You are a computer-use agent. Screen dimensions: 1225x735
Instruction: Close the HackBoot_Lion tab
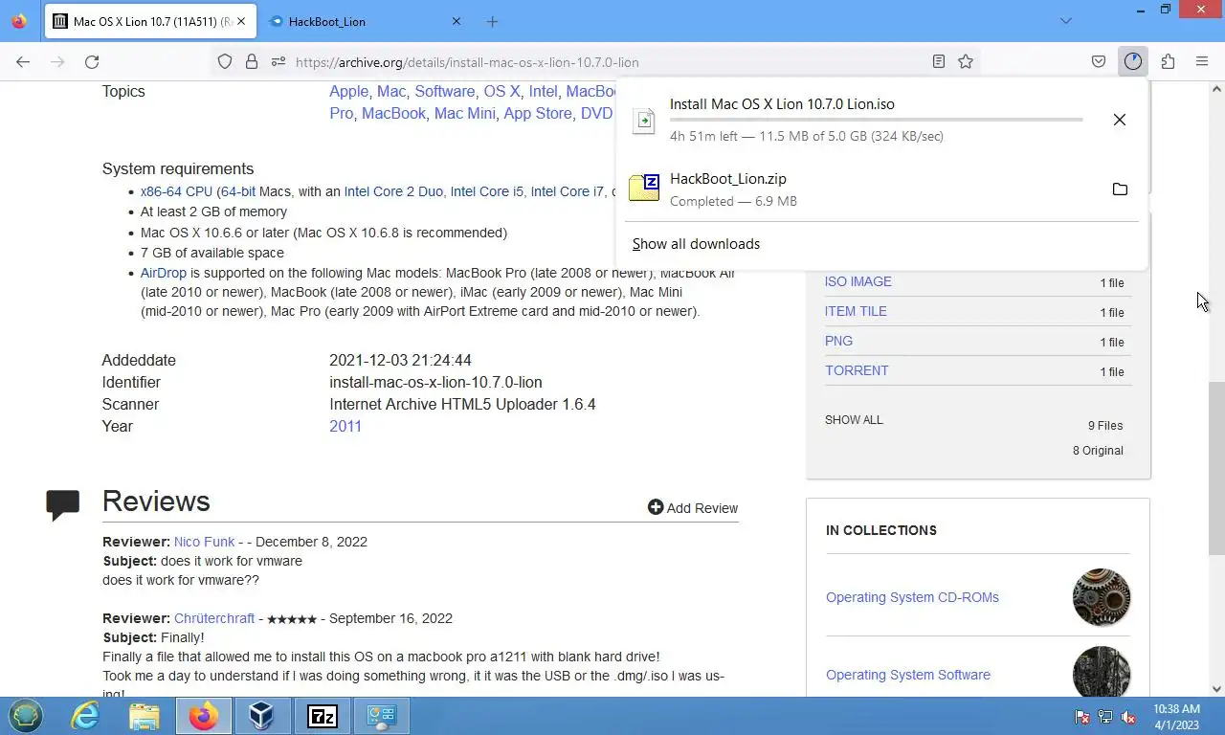[x=456, y=21]
